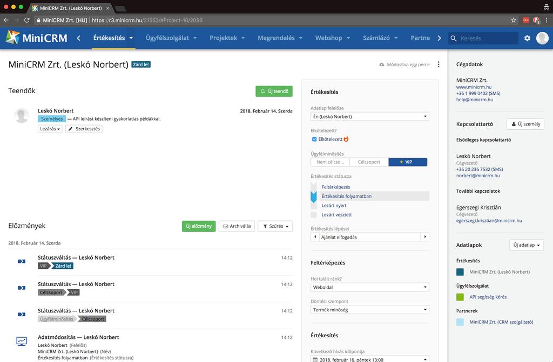Image resolution: width=553 pixels, height=362 pixels.
Task: Open Hol talált ránk? dropdown
Action: 370,287
